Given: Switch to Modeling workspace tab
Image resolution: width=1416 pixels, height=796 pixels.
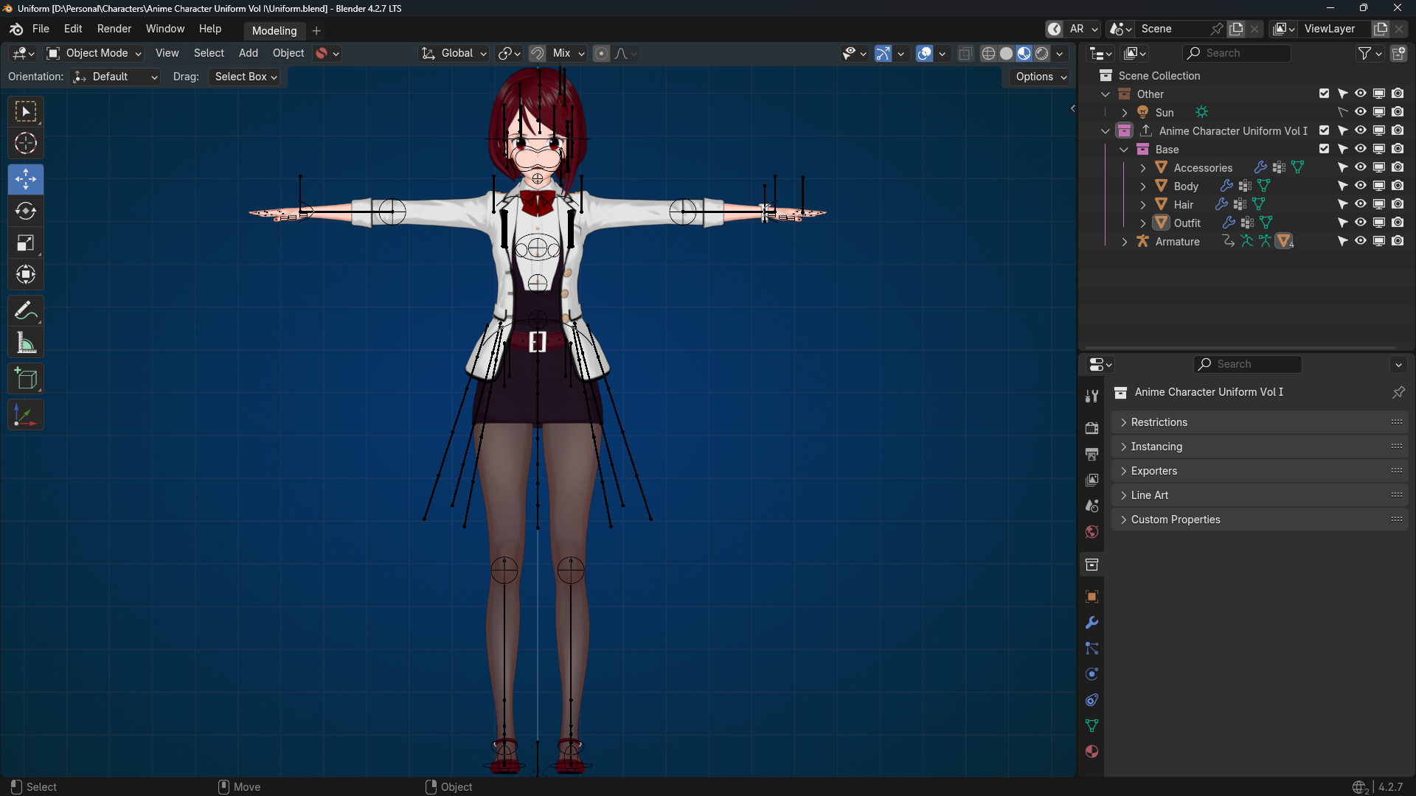Looking at the screenshot, I should pos(274,30).
